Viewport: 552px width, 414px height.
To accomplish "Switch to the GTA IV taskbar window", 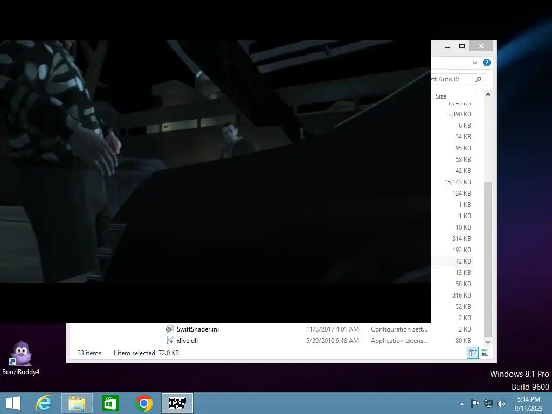I will 177,403.
